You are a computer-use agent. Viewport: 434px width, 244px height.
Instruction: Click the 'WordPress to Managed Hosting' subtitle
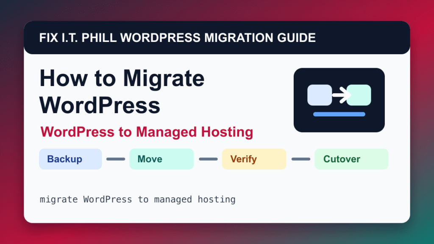(147, 132)
